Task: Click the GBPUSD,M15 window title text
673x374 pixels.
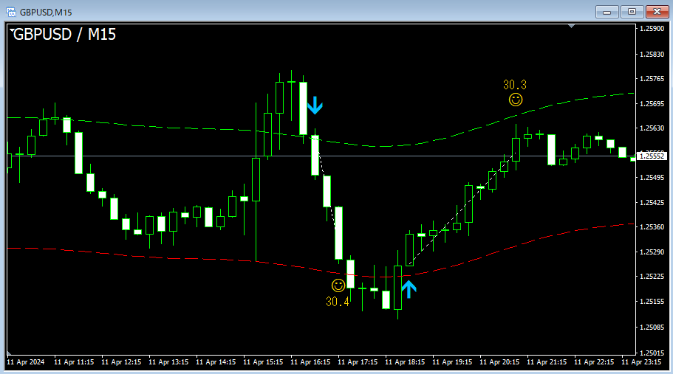Action: (x=46, y=13)
